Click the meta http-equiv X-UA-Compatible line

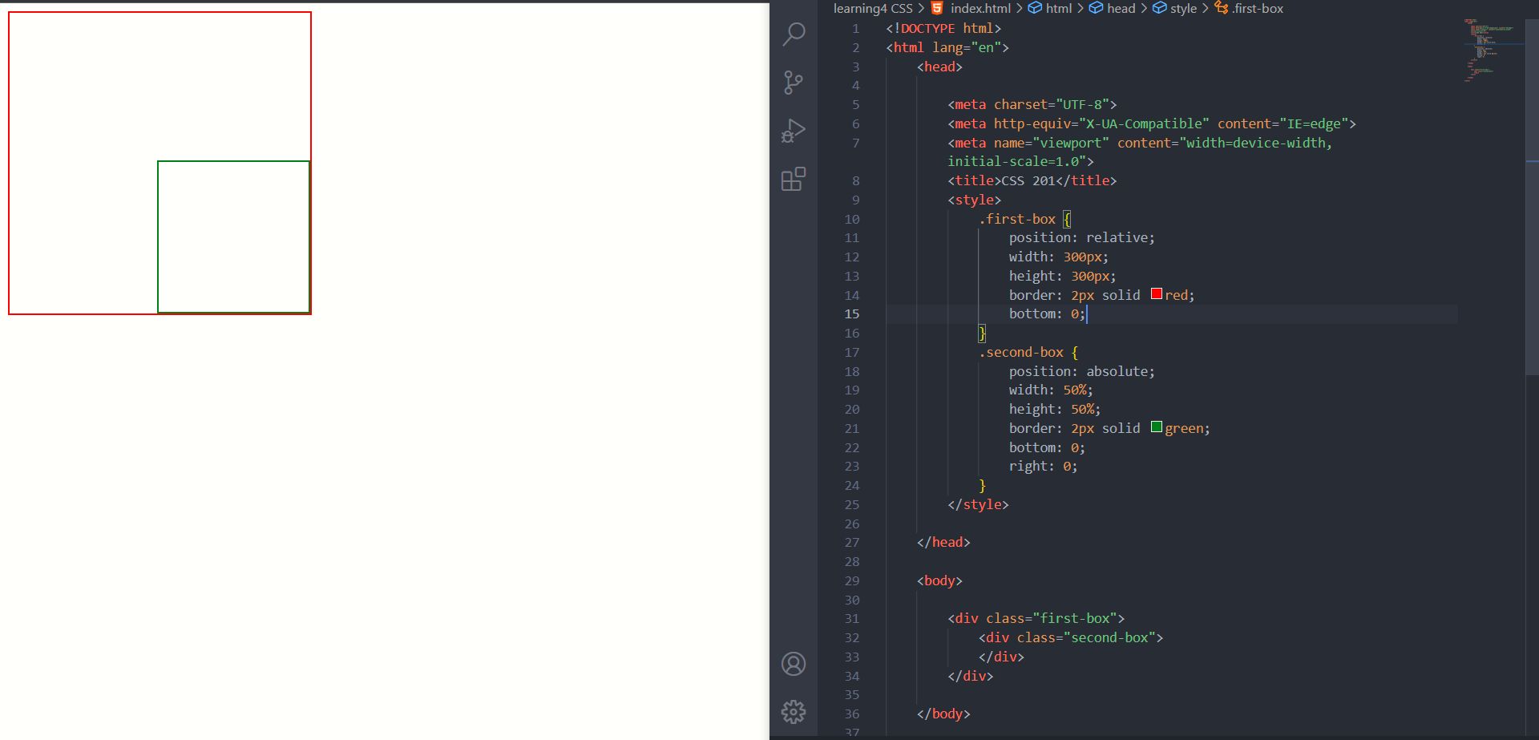[1152, 124]
